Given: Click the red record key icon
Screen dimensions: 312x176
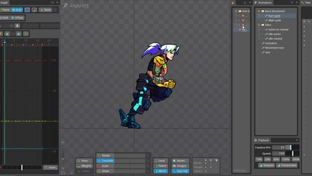Looking at the screenshot, I should click(x=27, y=10).
